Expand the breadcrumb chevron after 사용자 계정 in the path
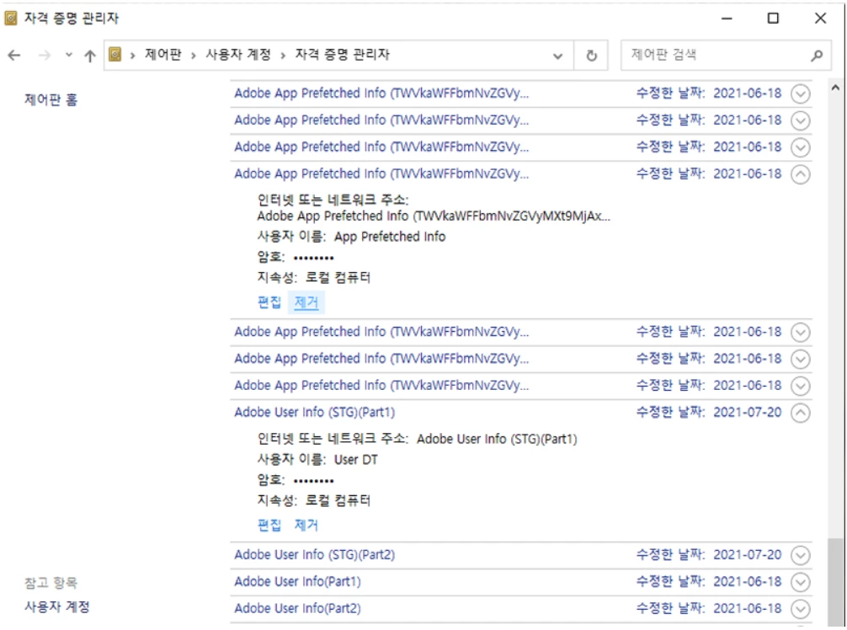Viewport: 847px width, 630px height. (x=283, y=55)
